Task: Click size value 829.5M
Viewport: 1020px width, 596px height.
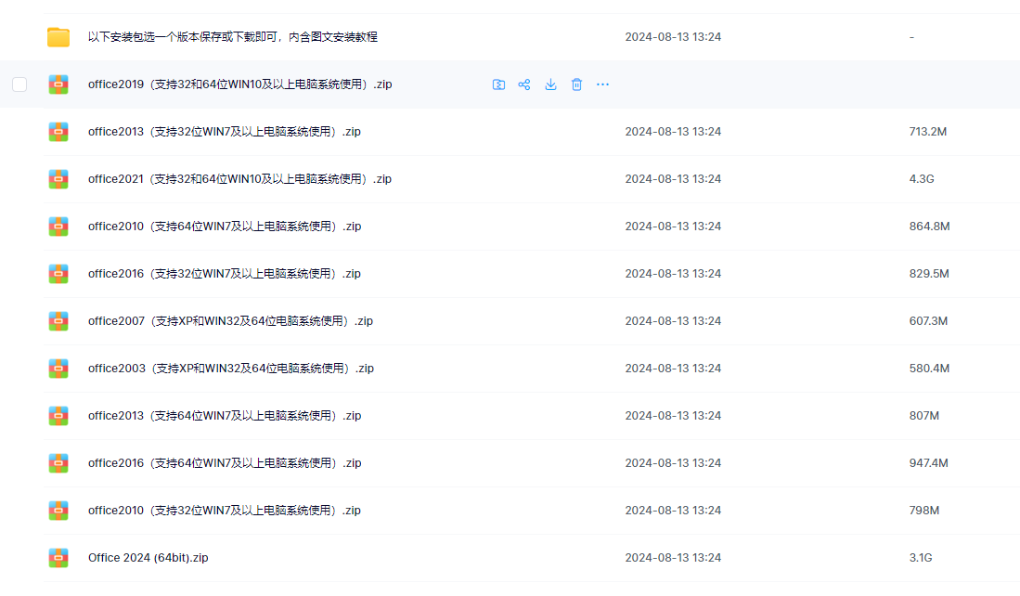Action: (929, 274)
